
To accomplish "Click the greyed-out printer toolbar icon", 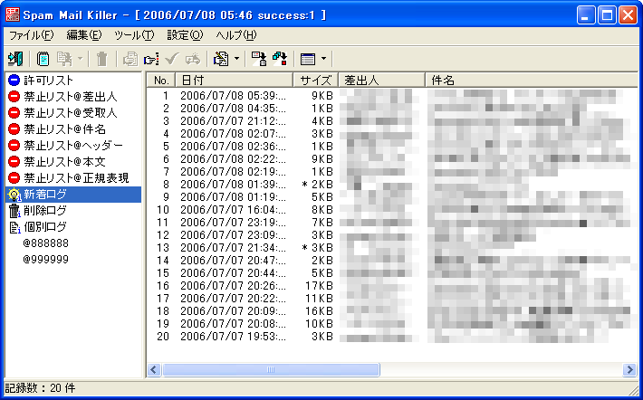I will tap(130, 59).
